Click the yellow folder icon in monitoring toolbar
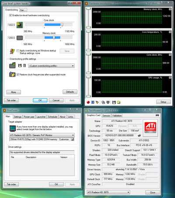The width and height of the screenshot is (175, 198). tap(119, 103)
